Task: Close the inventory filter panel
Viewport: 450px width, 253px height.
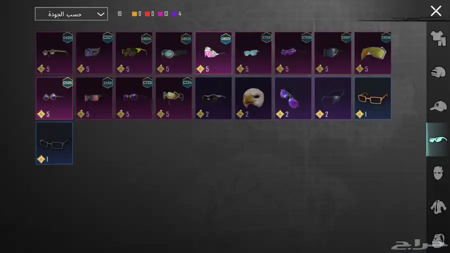Action: [x=435, y=11]
